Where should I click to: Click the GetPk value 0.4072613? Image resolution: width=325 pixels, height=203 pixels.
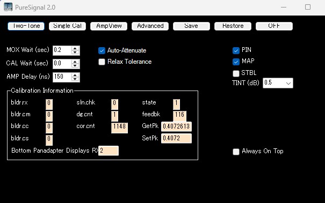point(176,126)
